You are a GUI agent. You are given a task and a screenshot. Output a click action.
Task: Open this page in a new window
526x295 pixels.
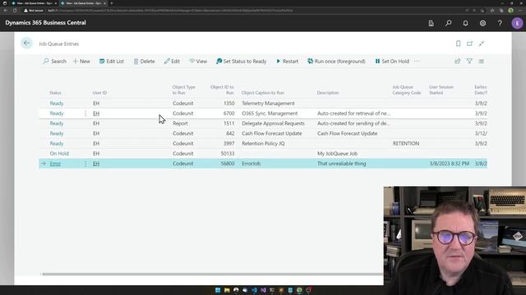coord(469,43)
